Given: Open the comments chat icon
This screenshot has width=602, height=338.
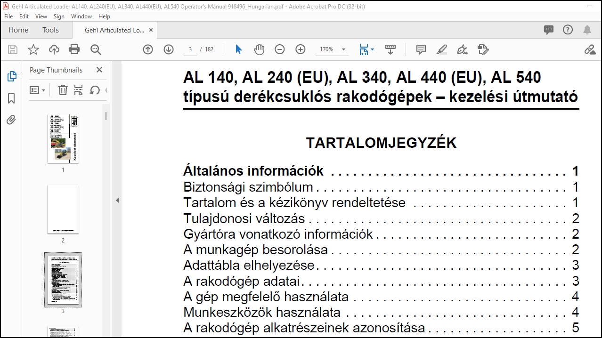Looking at the screenshot, I should click(x=549, y=30).
